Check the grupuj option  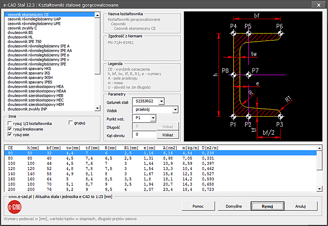pos(71,123)
